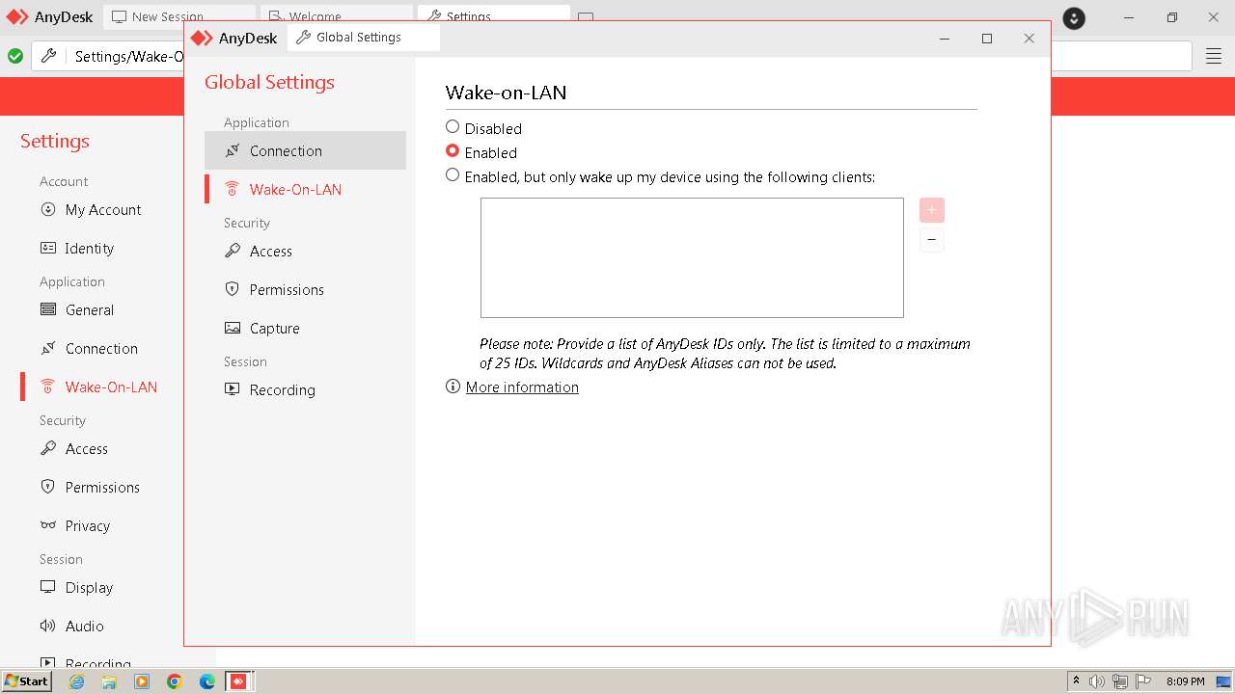Image resolution: width=1235 pixels, height=694 pixels.
Task: Click green connection status check icon
Action: tap(15, 56)
